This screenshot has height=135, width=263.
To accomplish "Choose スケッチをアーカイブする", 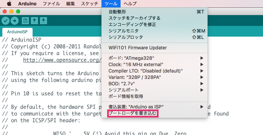I will click(155, 18).
